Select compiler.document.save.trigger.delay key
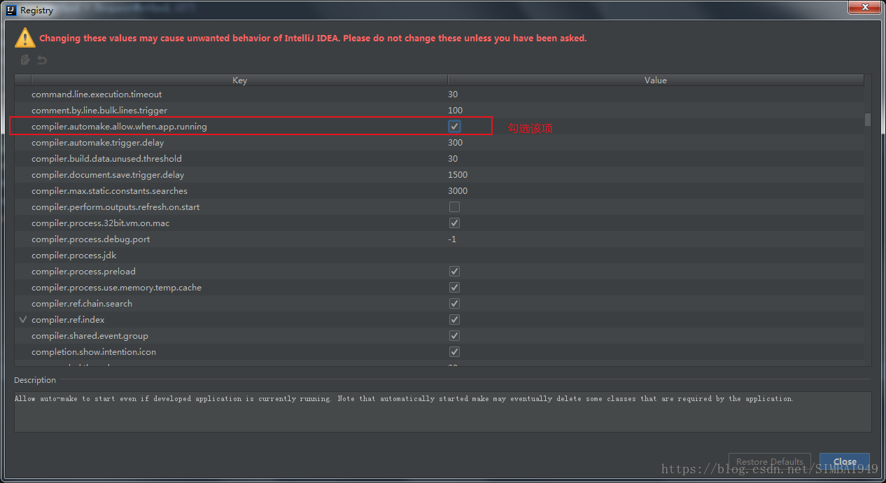Image resolution: width=886 pixels, height=483 pixels. (x=108, y=174)
